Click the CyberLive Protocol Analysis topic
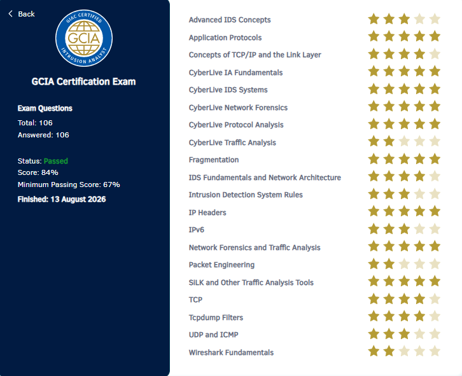 click(x=236, y=125)
